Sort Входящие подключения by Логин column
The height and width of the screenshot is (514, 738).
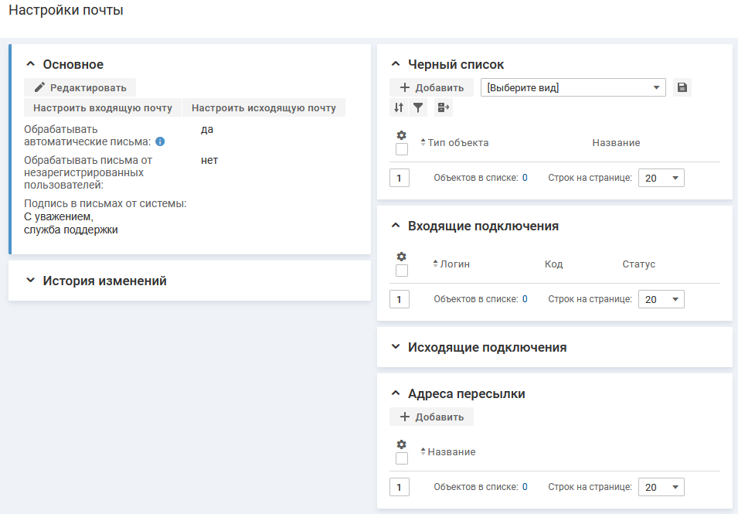tap(454, 264)
